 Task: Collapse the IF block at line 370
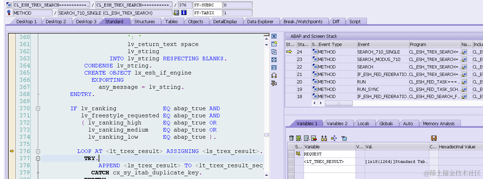pyautogui.click(x=38, y=109)
